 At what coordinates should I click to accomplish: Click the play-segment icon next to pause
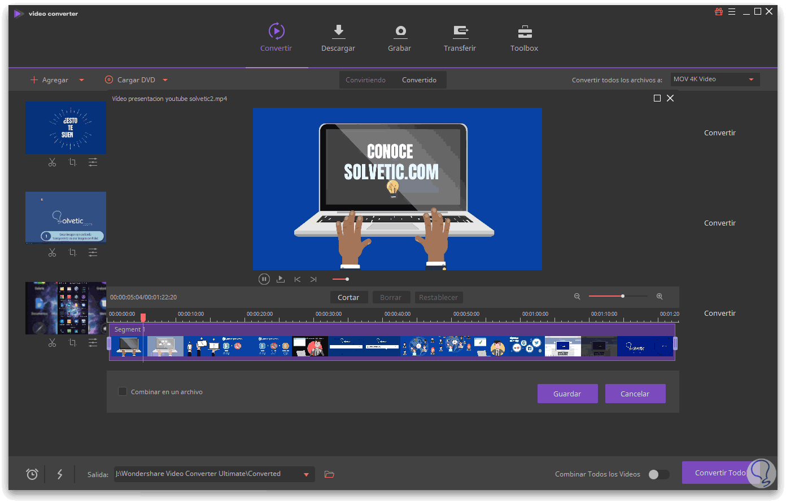281,279
